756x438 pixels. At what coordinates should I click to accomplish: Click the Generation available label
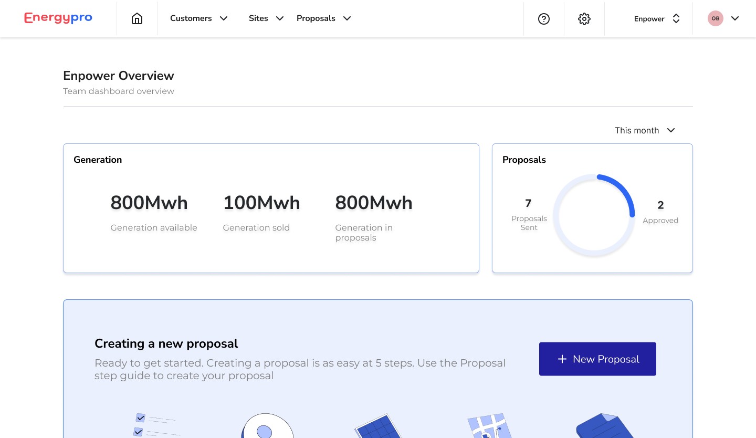[x=154, y=228]
